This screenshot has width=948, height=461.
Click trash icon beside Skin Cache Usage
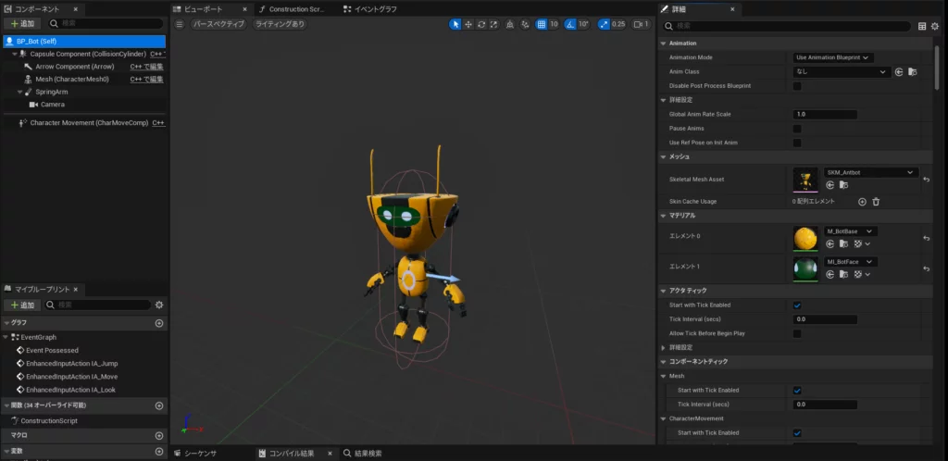(876, 201)
